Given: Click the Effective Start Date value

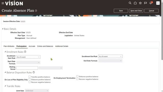Looking at the screenshot, I should pos(28,32).
